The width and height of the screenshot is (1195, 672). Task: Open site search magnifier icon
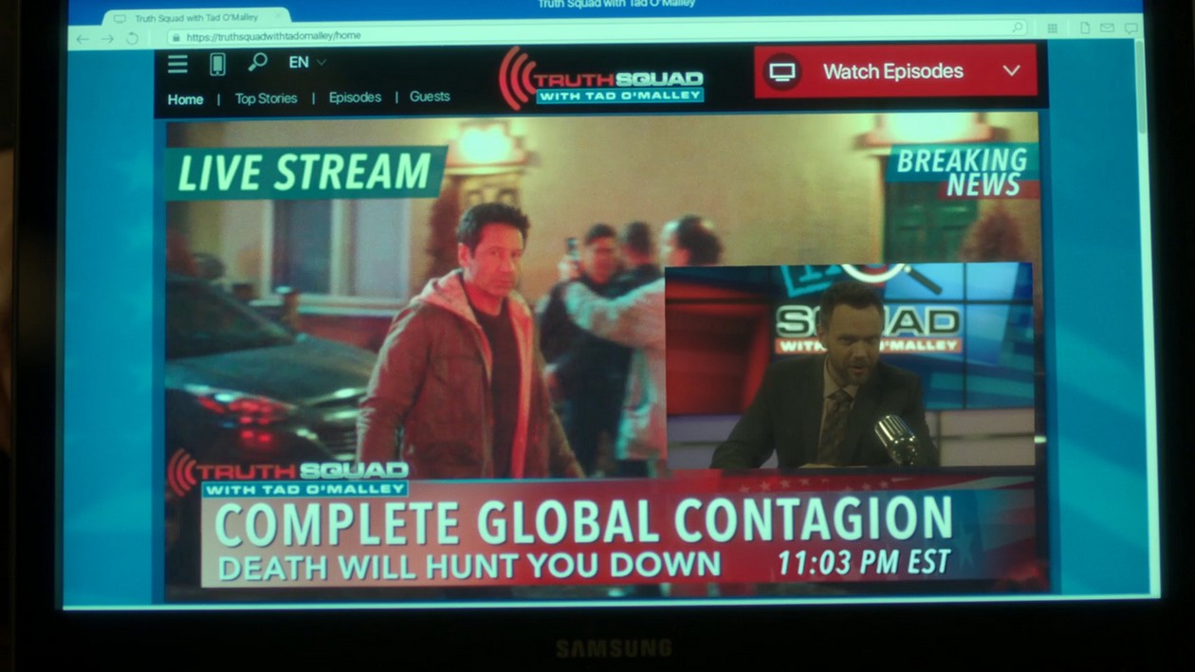click(x=257, y=63)
